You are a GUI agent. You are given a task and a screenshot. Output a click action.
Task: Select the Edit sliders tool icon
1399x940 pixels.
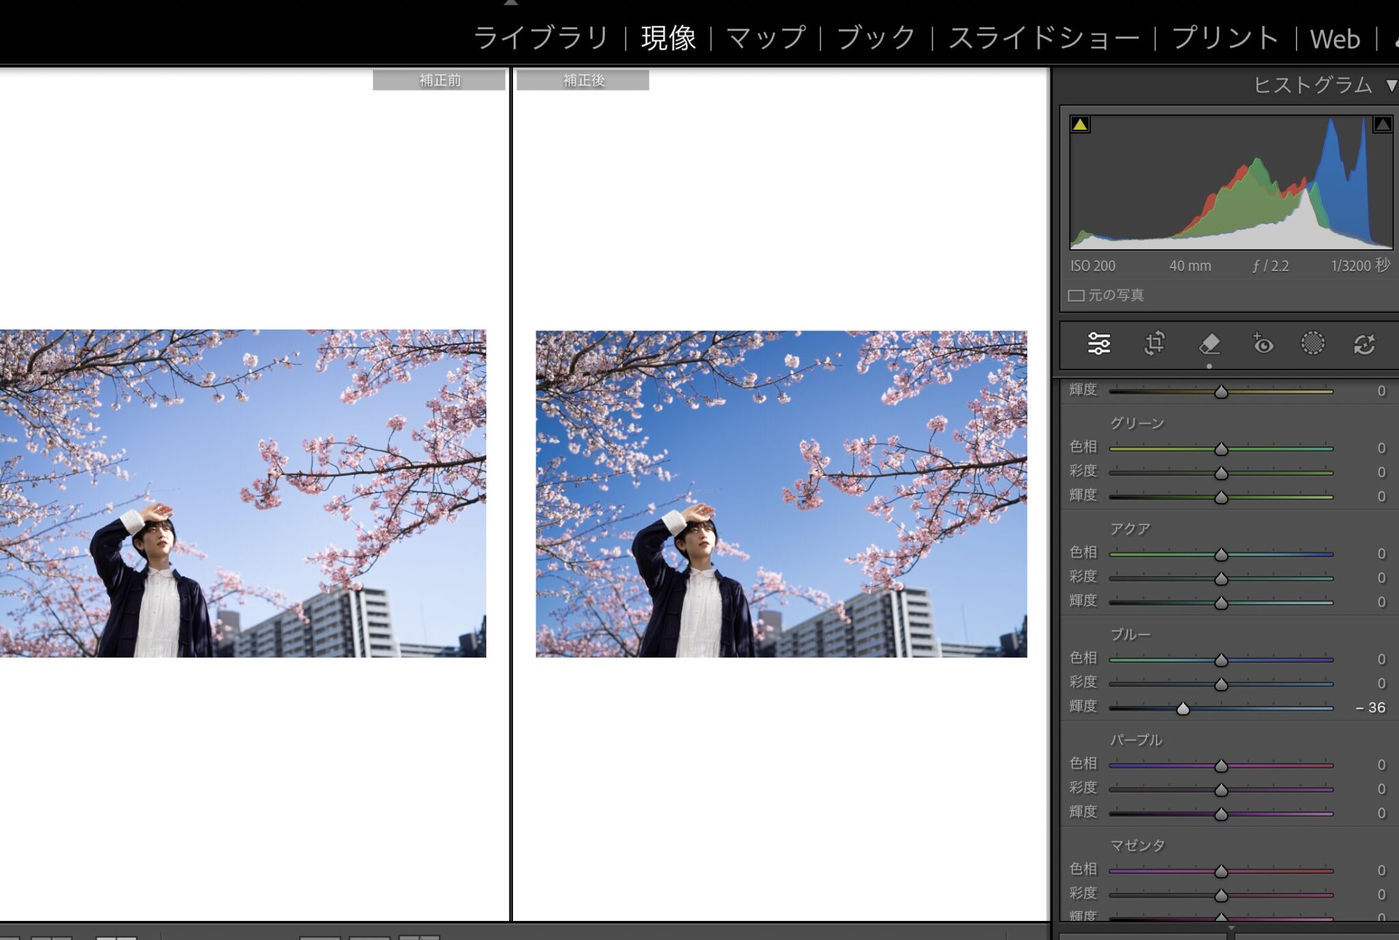[x=1098, y=343]
